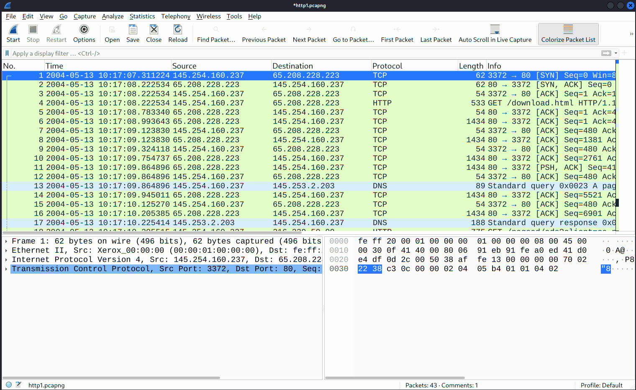This screenshot has height=390, width=636.
Task: Click packet bytes horizontal scrollbar
Action: pyautogui.click(x=395, y=377)
